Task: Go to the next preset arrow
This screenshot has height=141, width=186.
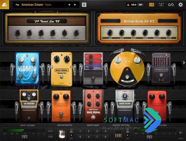Action: pyautogui.click(x=75, y=5)
